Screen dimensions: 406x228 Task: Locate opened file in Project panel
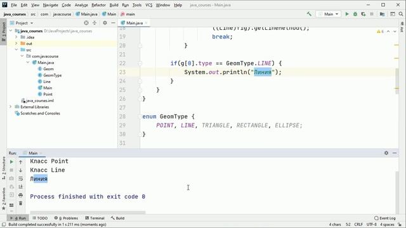pyautogui.click(x=86, y=23)
